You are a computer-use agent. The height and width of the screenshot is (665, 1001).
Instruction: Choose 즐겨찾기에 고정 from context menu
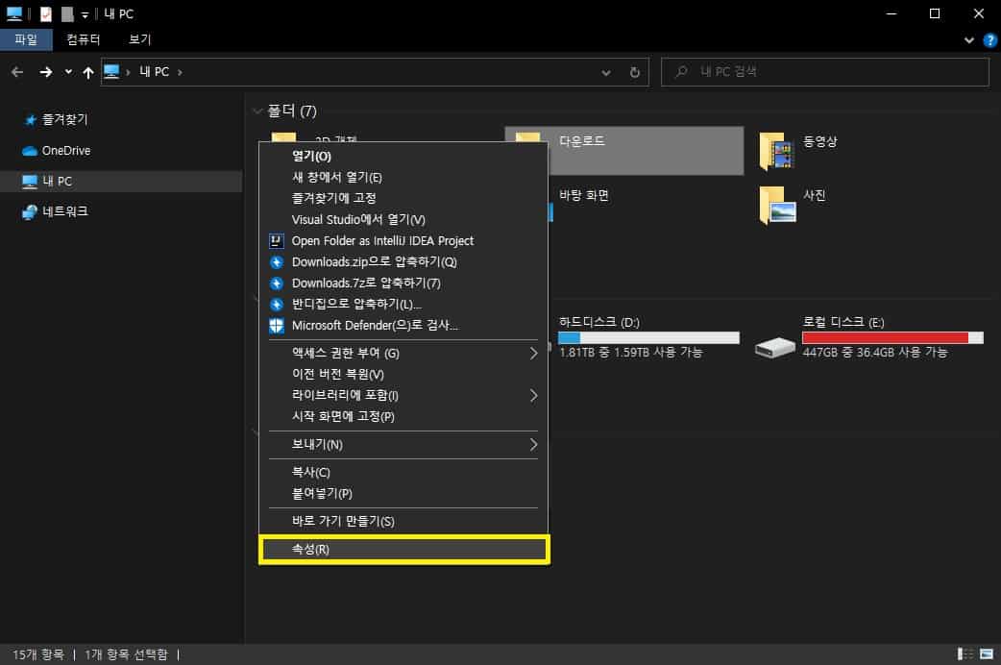coord(403,199)
